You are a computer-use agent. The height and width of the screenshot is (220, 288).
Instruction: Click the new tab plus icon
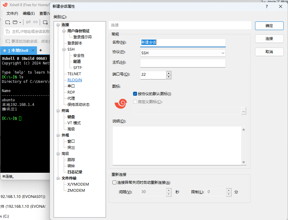click(x=41, y=50)
